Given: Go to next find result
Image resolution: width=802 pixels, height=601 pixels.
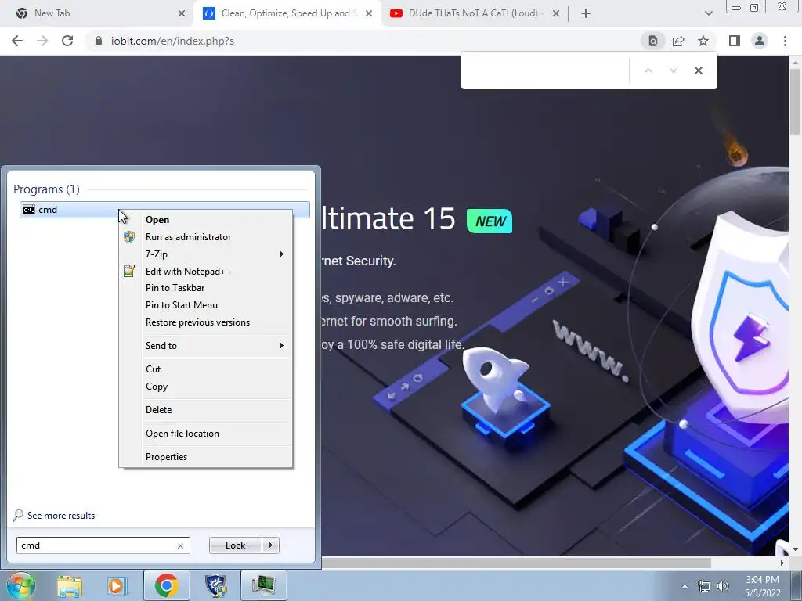Looking at the screenshot, I should (673, 70).
